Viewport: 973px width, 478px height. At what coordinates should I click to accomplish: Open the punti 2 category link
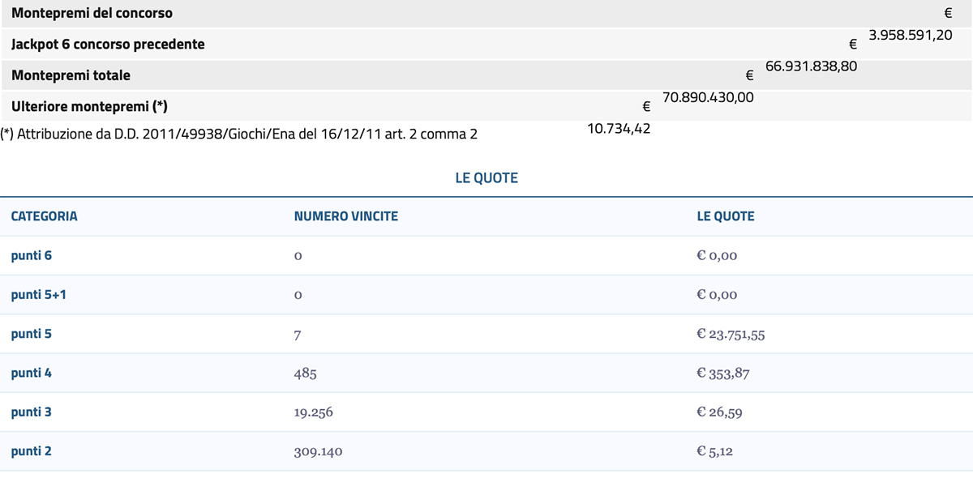[31, 451]
